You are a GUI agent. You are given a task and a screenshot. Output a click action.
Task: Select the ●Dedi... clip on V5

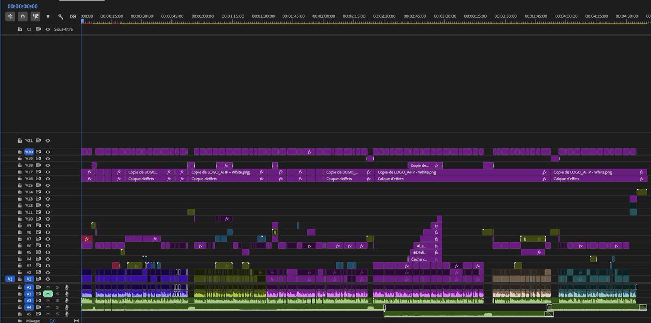(x=426, y=253)
